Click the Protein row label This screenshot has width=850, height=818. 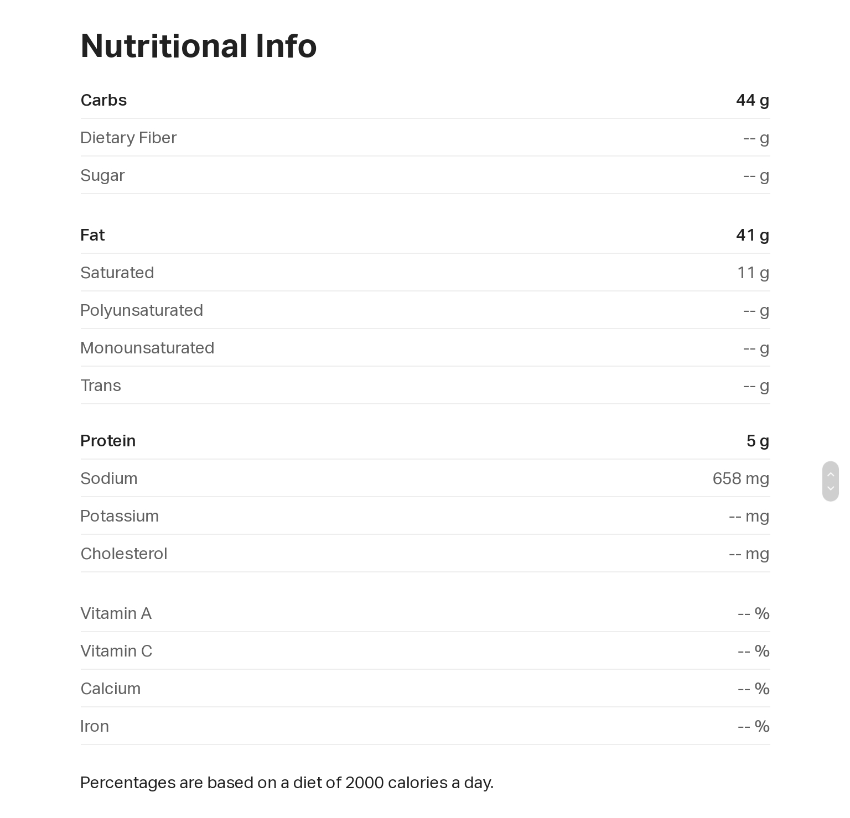[x=108, y=441]
